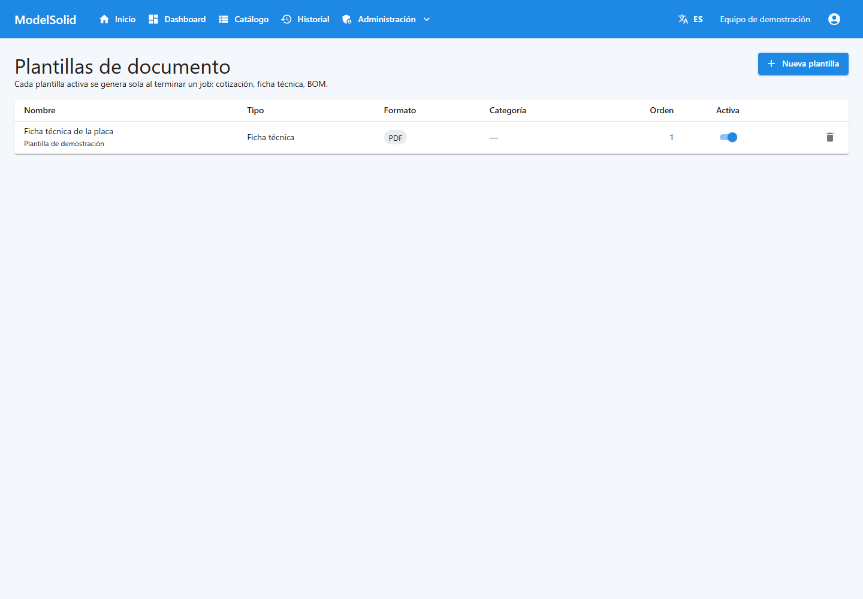Delete the Ficha técnica de la placa template

click(x=830, y=137)
